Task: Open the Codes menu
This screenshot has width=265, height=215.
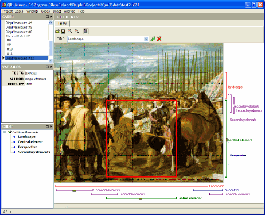Action: tap(45, 11)
